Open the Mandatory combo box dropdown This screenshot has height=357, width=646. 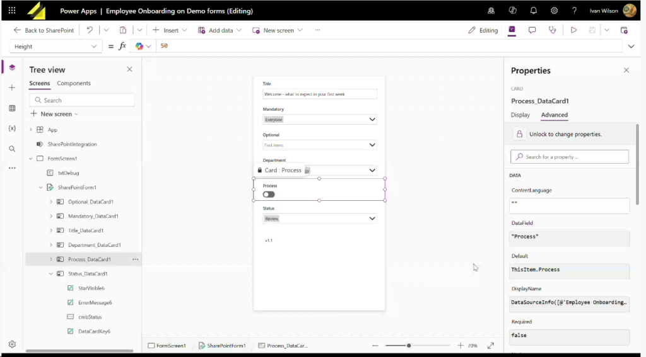[x=372, y=120]
